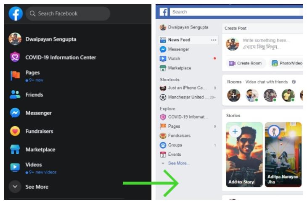The width and height of the screenshot is (307, 204).
Task: Click the News Feed icon in classic sidebar
Action: click(163, 40)
